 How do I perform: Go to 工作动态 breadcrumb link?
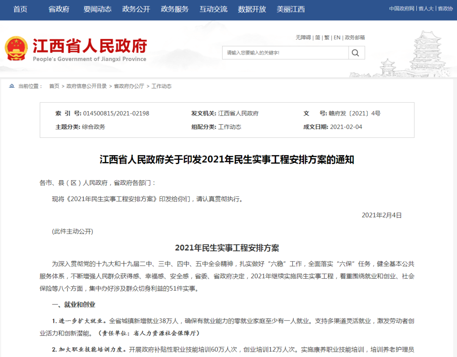point(162,86)
